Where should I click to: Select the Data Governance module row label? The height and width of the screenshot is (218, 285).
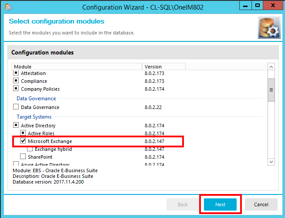[x=40, y=107]
